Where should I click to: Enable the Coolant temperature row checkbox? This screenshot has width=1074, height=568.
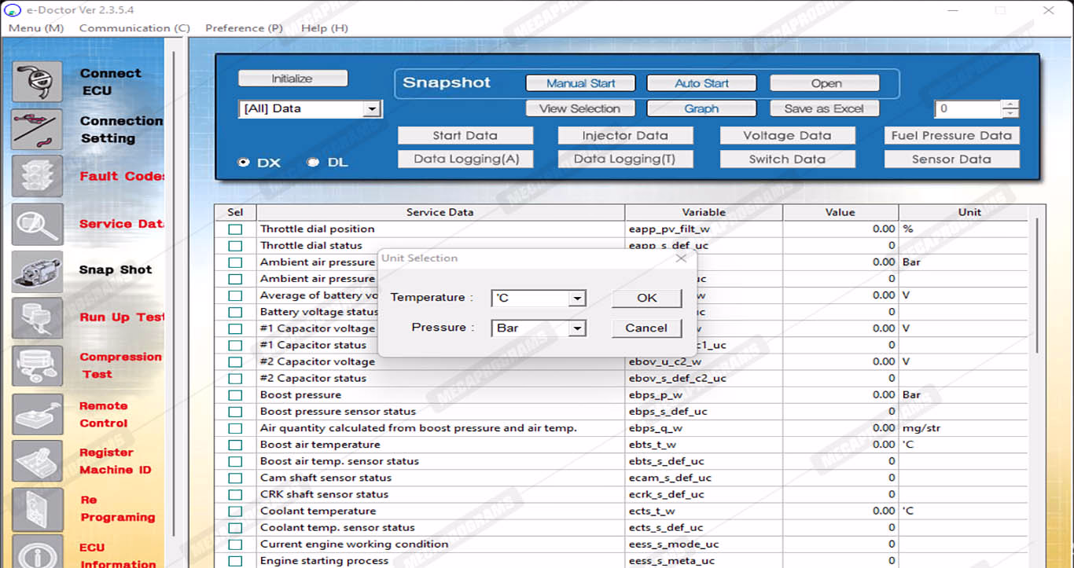(235, 511)
